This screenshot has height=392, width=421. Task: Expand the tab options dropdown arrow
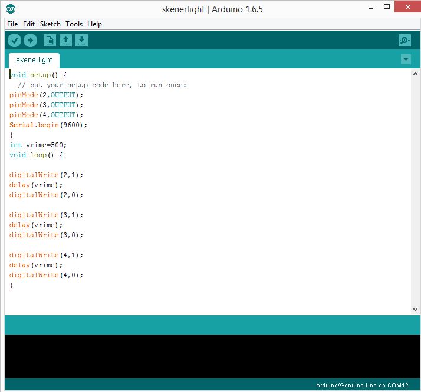click(406, 59)
